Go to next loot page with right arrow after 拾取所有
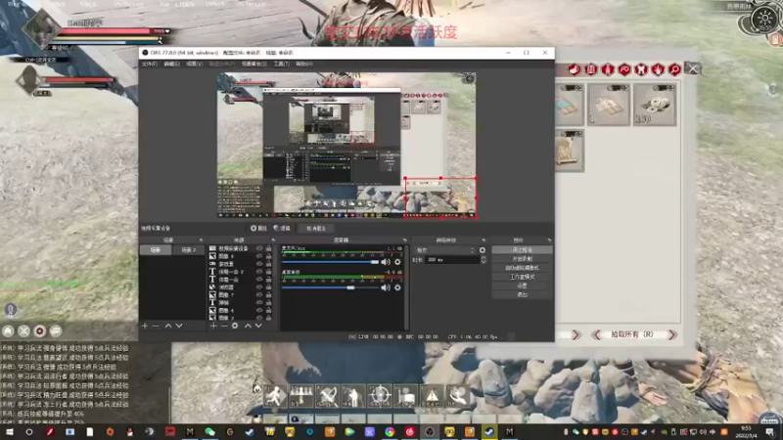Screen dimensions: 783x440 click(672, 334)
